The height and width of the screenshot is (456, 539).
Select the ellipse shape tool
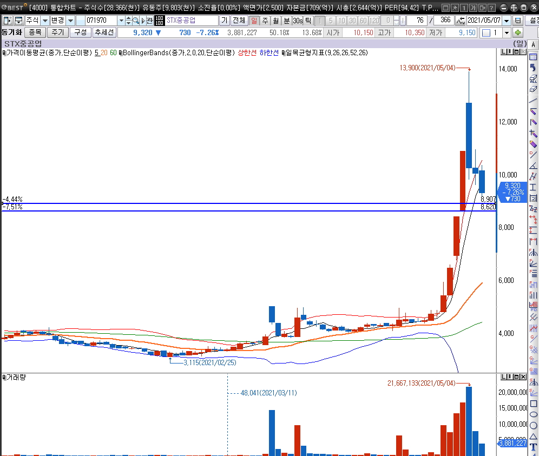point(533,414)
